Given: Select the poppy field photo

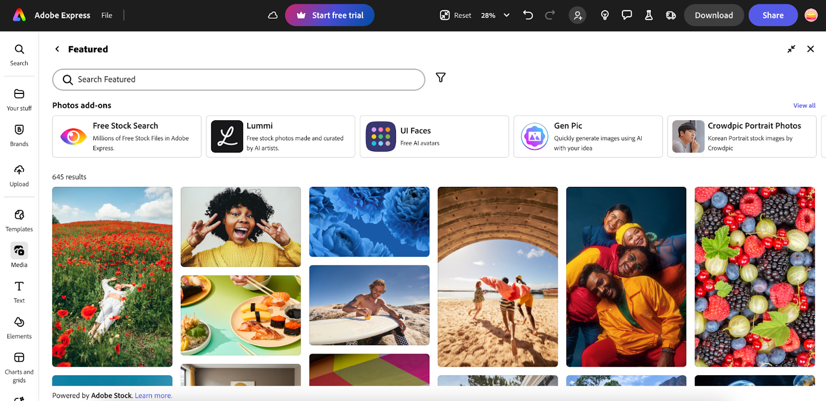Looking at the screenshot, I should click(x=112, y=277).
